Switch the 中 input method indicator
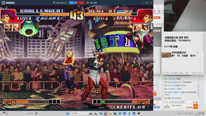The image size is (206, 116). coord(186,113)
